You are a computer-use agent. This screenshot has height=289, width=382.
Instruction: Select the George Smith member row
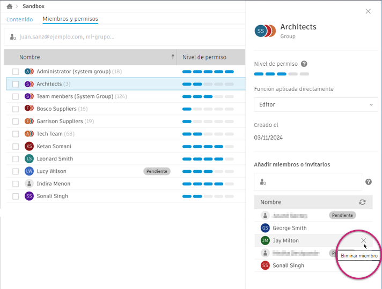coord(313,228)
